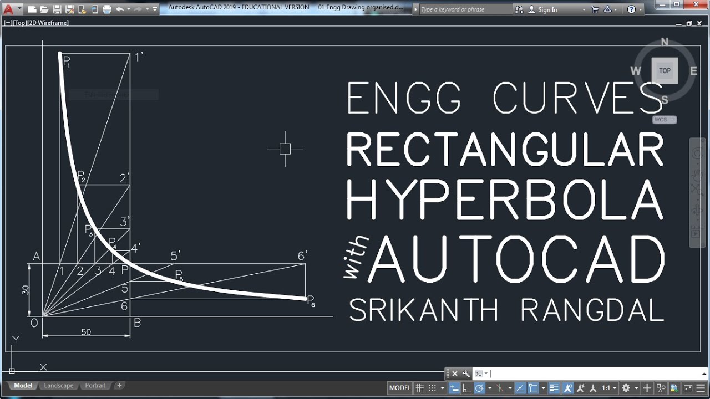Toggle Snap mode dotted grid
This screenshot has width=710, height=399.
[x=432, y=388]
